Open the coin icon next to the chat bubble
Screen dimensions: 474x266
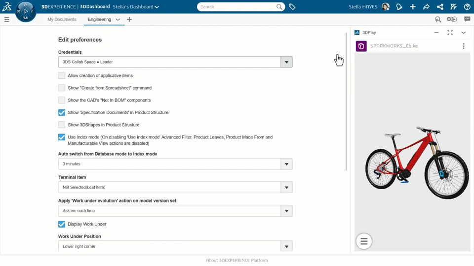click(452, 19)
